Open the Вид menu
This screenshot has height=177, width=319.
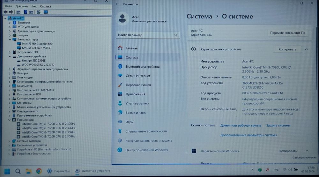(x=34, y=6)
